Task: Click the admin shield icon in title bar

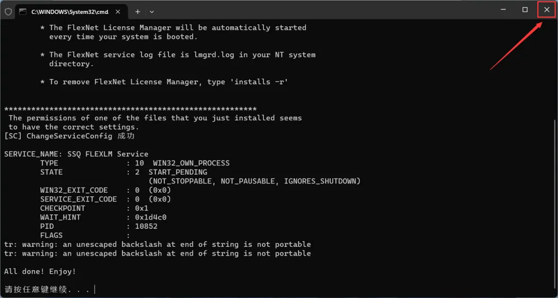Action: pos(8,11)
